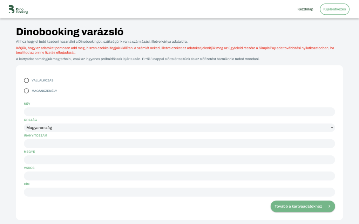Click the MAGÁNSZEMÉLY label text
359x224 pixels.
pyautogui.click(x=44, y=91)
